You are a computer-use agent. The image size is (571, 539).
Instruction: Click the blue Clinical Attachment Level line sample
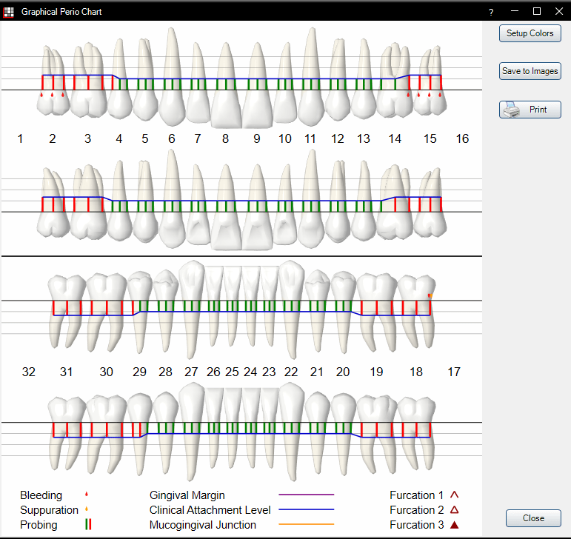click(307, 509)
